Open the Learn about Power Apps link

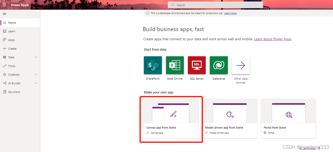coord(273,39)
